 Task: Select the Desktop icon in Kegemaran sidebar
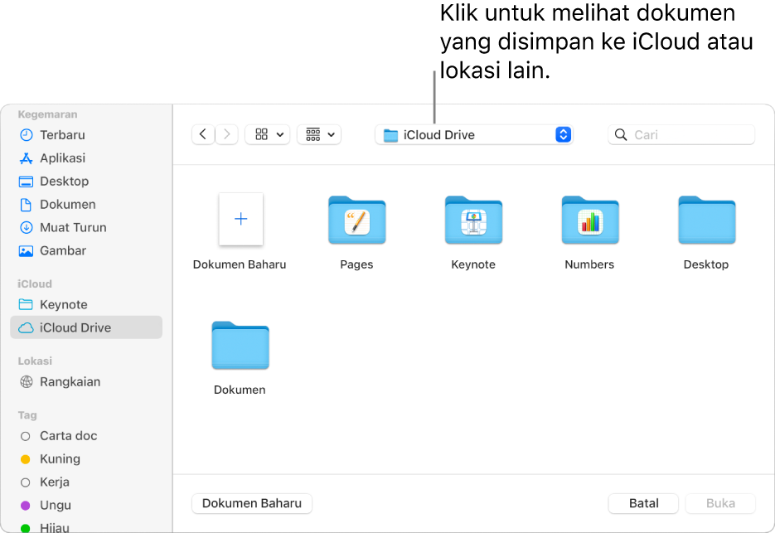tap(27, 182)
